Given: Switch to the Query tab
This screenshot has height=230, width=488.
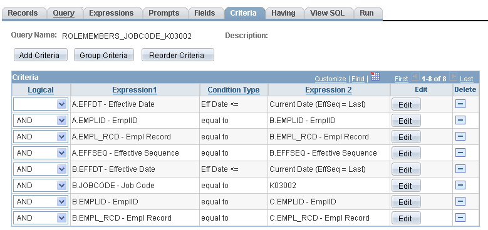Looking at the screenshot, I should pyautogui.click(x=64, y=13).
